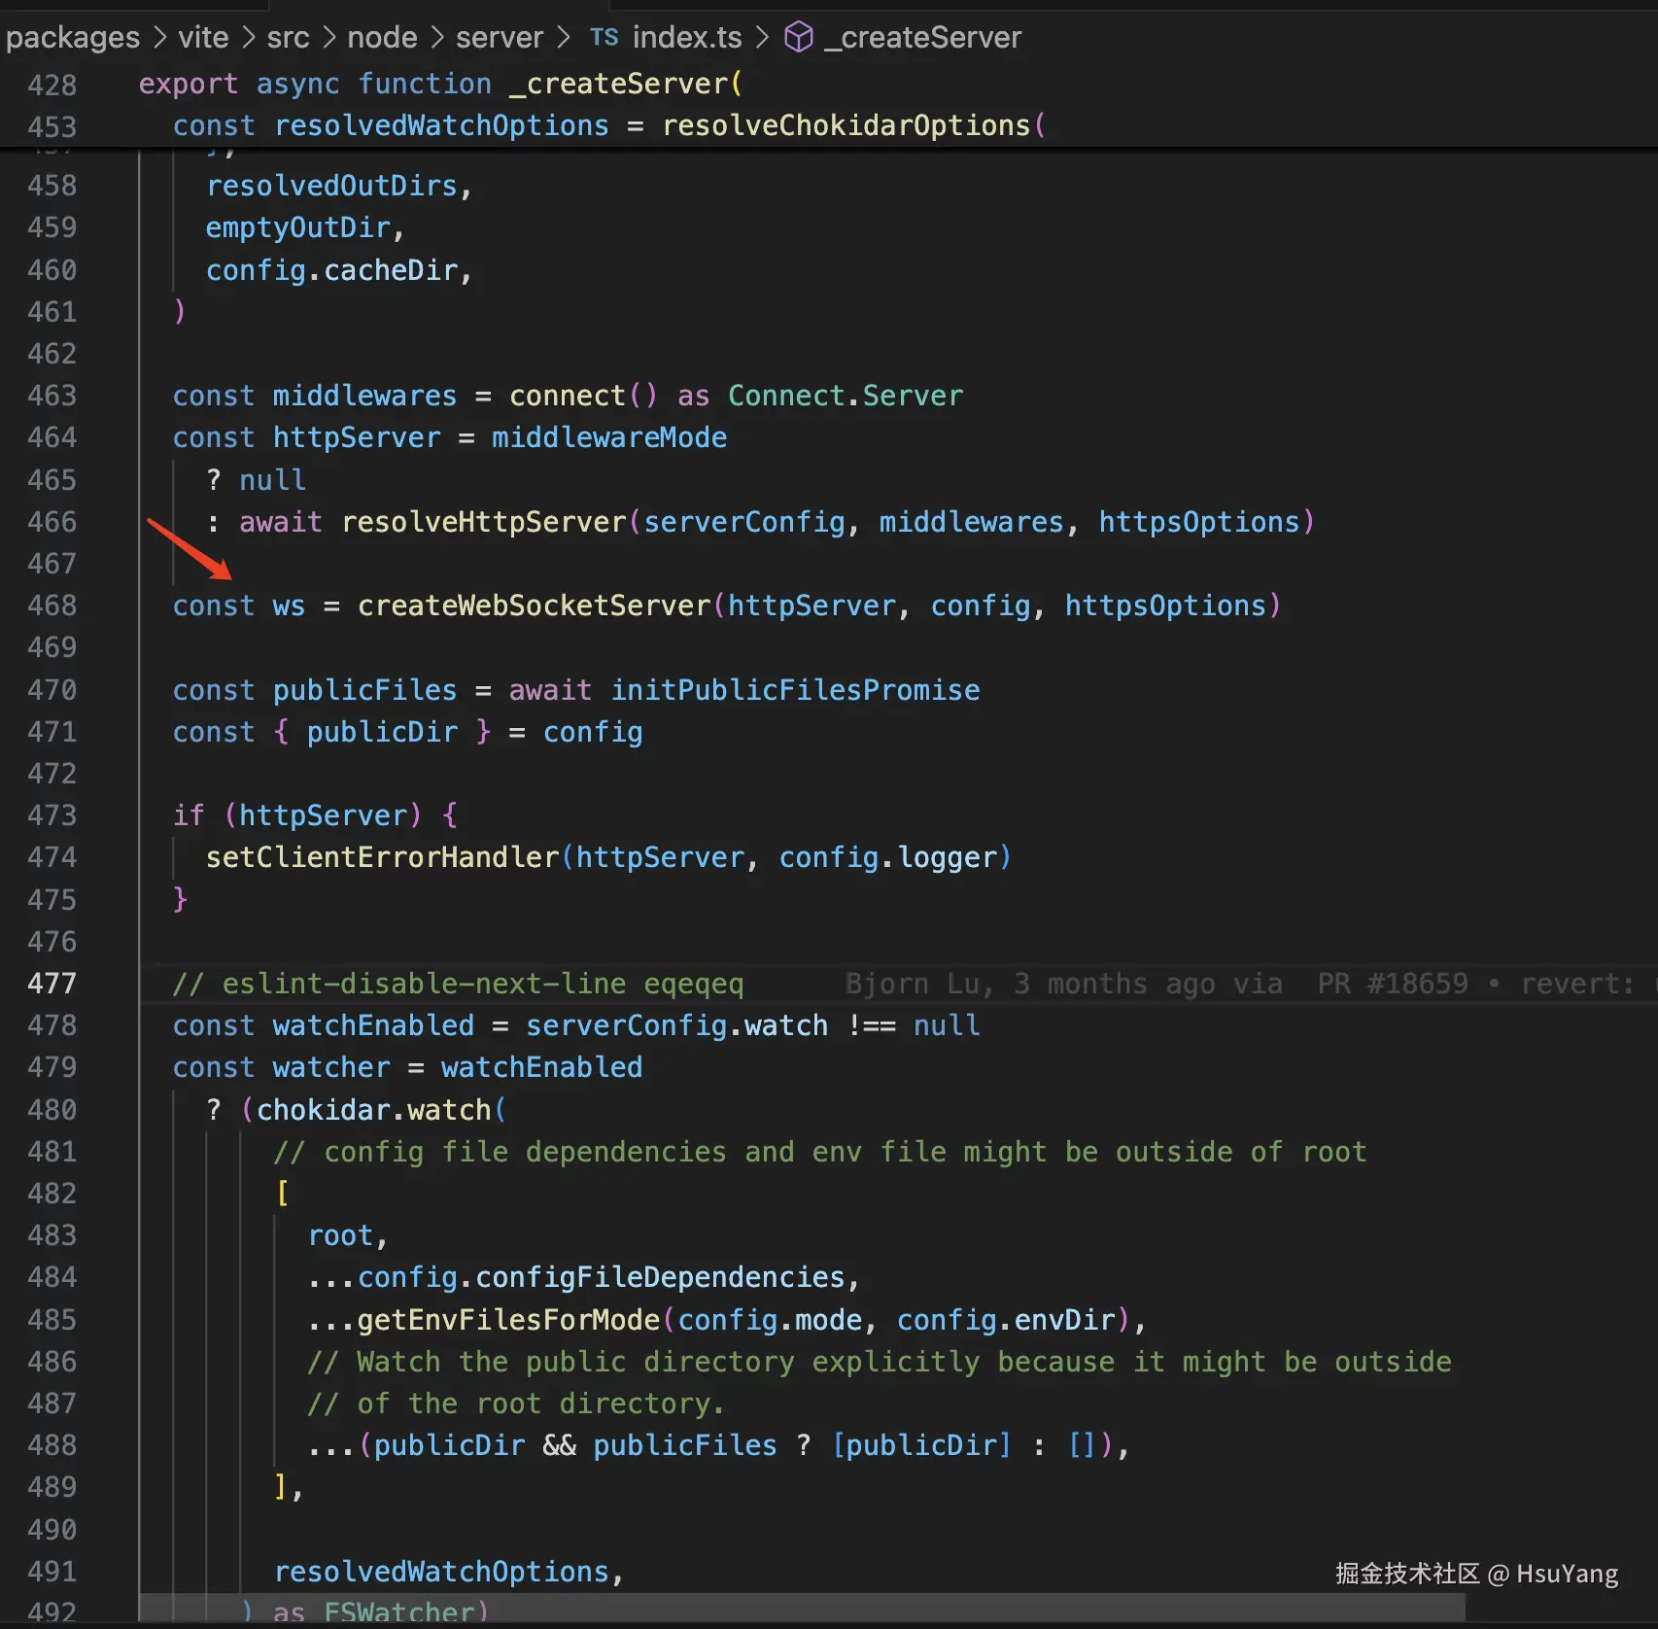Select line number 468 in the gutter
Screen dimensions: 1658x1629
52,606
